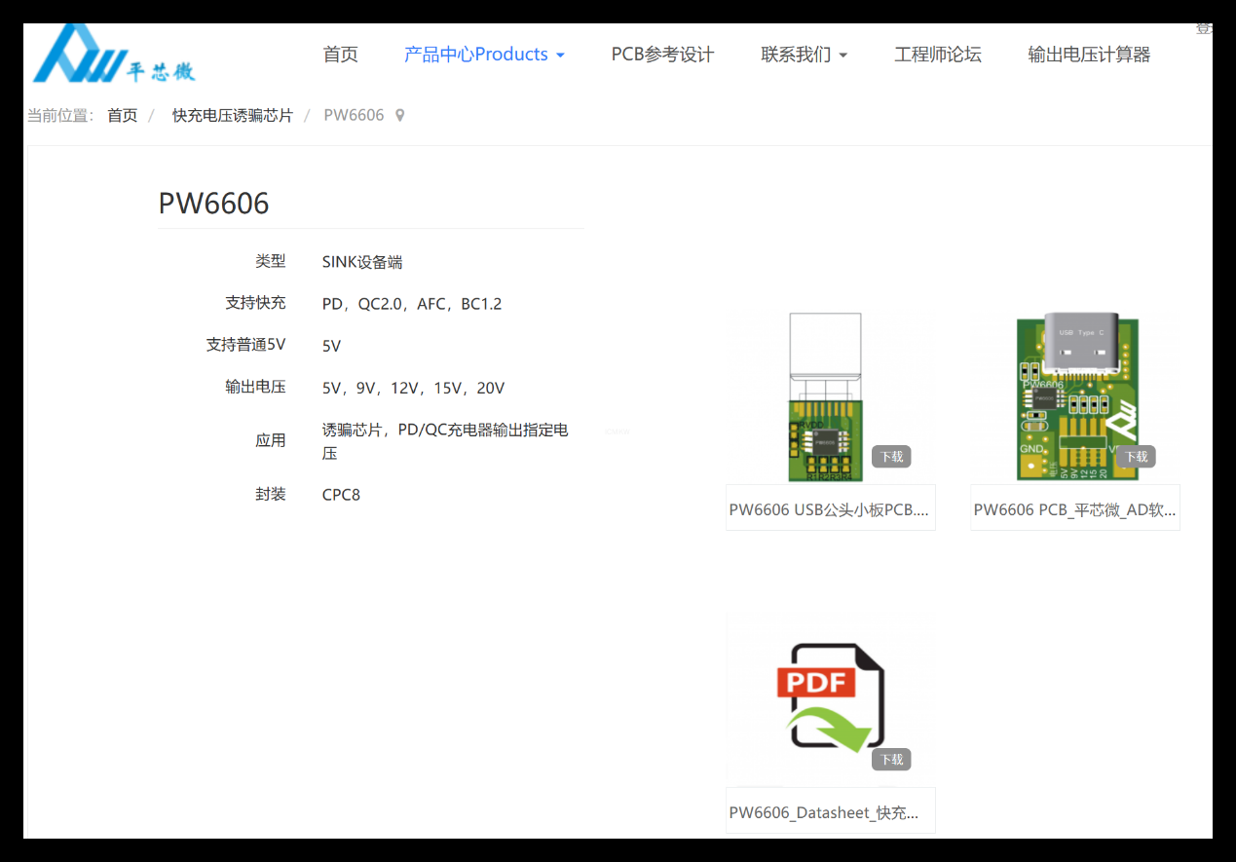The height and width of the screenshot is (862, 1236).
Task: Click the location pin icon after PW6606
Action: 399,116
